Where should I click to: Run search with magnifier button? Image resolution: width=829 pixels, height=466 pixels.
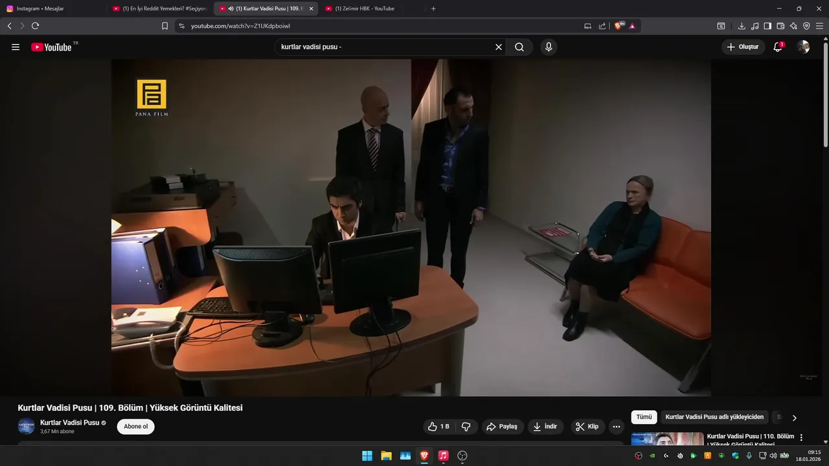point(519,47)
